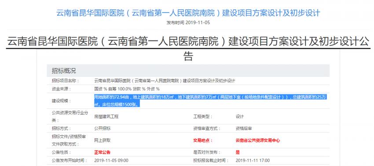Click the project name value in the table

pyautogui.click(x=165, y=81)
